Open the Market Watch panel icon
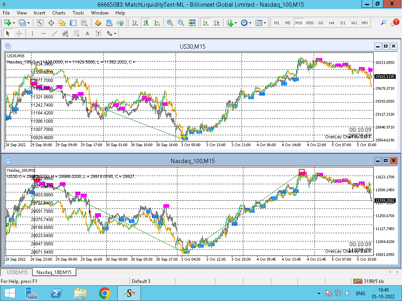This screenshot has width=402, height=301. (40, 23)
